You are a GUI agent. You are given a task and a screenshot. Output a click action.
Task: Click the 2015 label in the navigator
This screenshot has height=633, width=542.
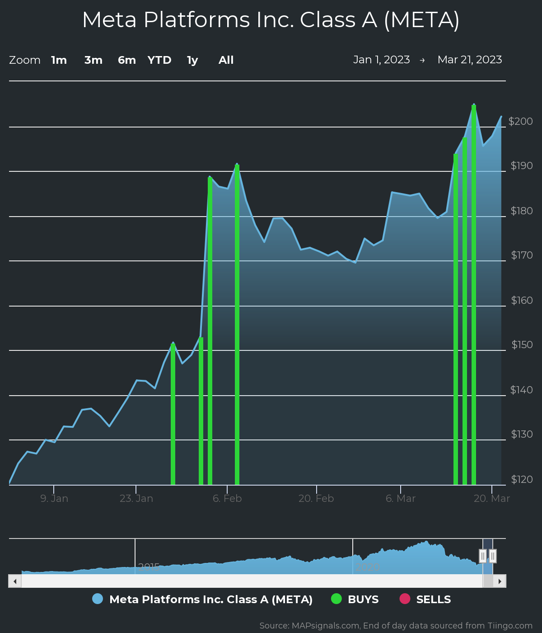click(149, 567)
